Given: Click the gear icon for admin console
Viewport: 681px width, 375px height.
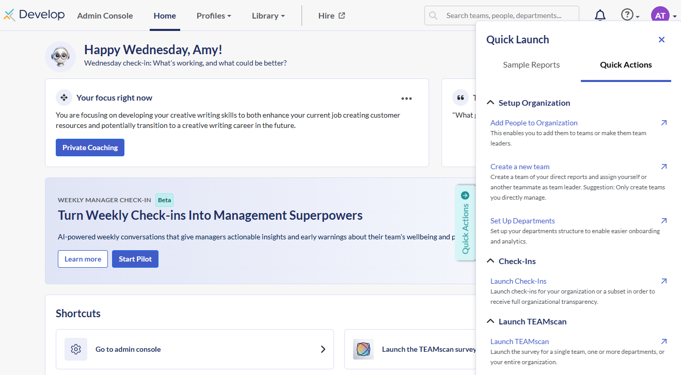Looking at the screenshot, I should tap(76, 349).
